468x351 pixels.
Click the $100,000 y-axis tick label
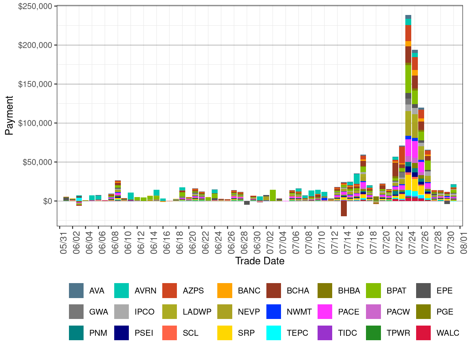(35, 123)
